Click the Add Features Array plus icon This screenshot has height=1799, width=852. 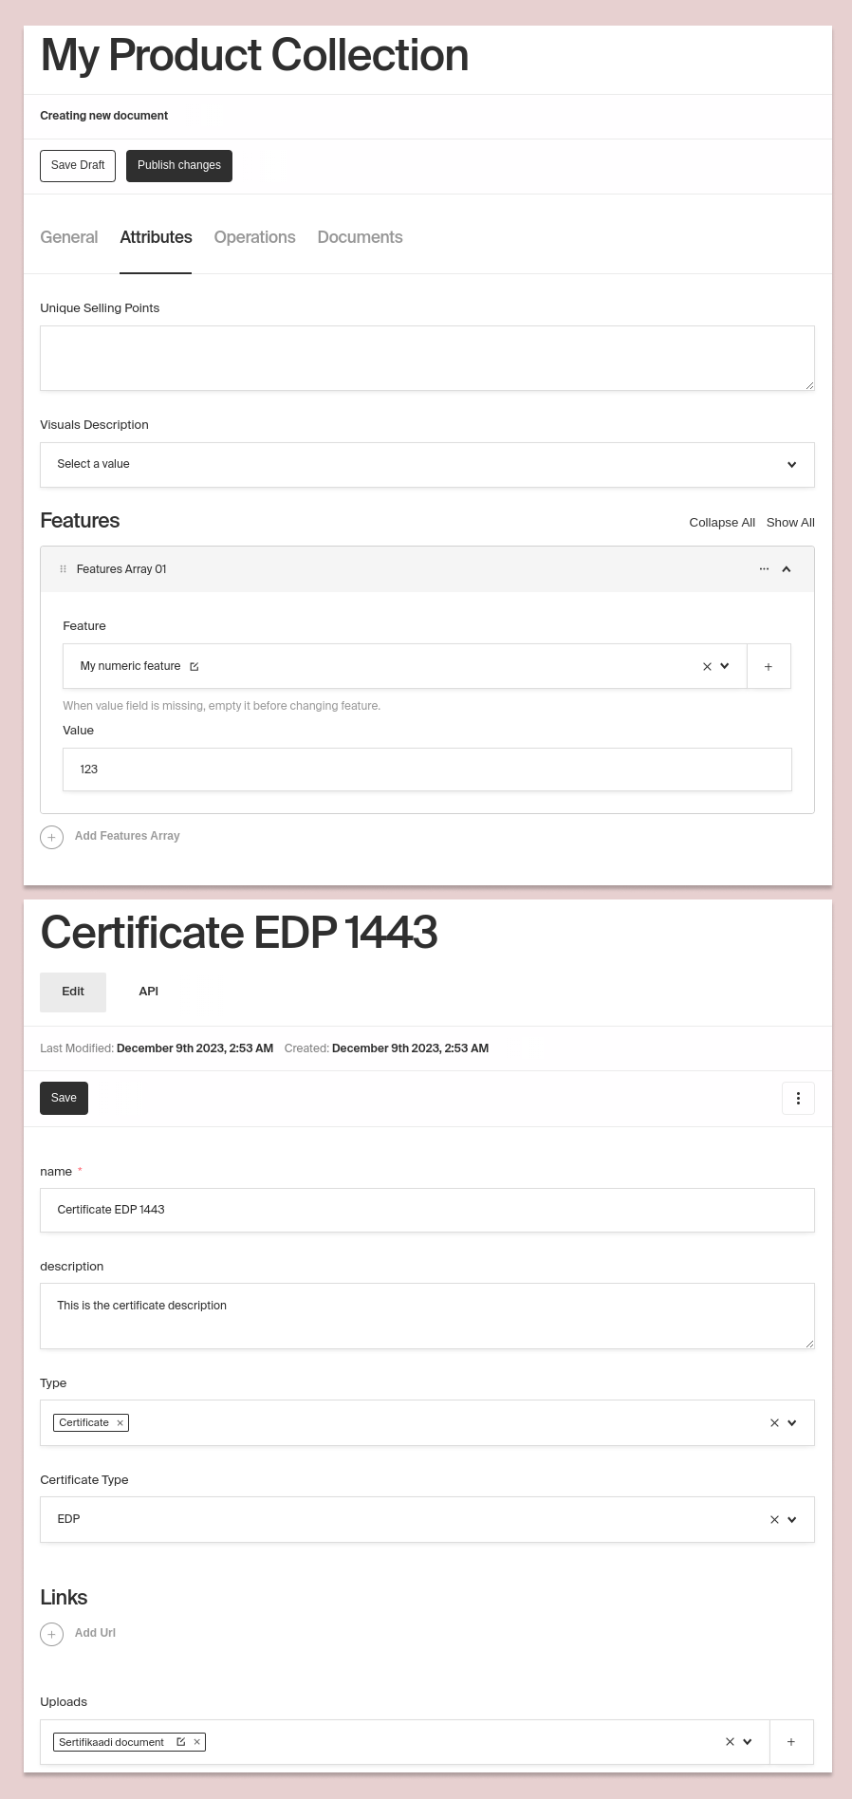[52, 837]
